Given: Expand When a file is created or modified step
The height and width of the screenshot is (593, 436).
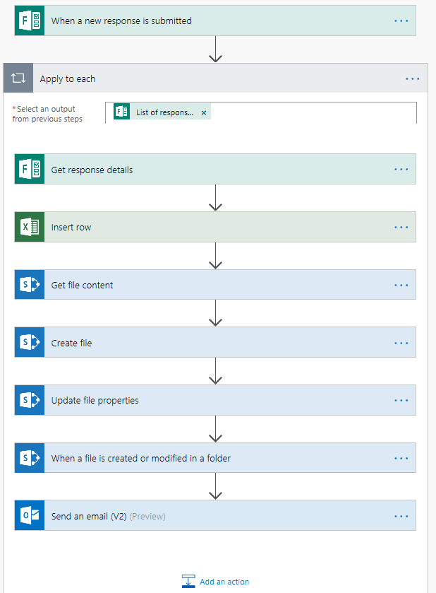Looking at the screenshot, I should (212, 458).
